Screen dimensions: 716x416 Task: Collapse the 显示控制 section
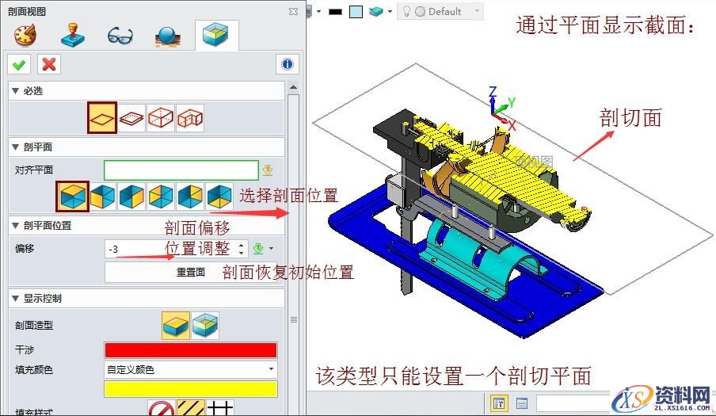click(x=15, y=298)
